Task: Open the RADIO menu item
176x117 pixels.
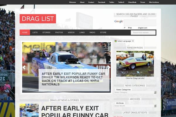Action: click(92, 32)
